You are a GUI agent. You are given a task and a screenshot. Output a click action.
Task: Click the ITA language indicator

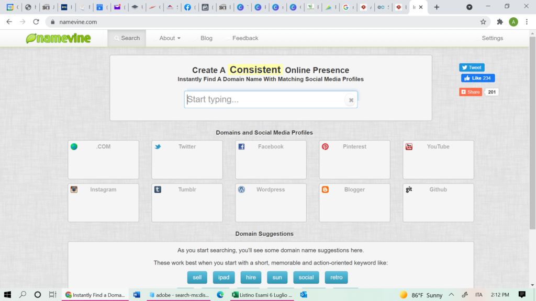[x=478, y=295]
